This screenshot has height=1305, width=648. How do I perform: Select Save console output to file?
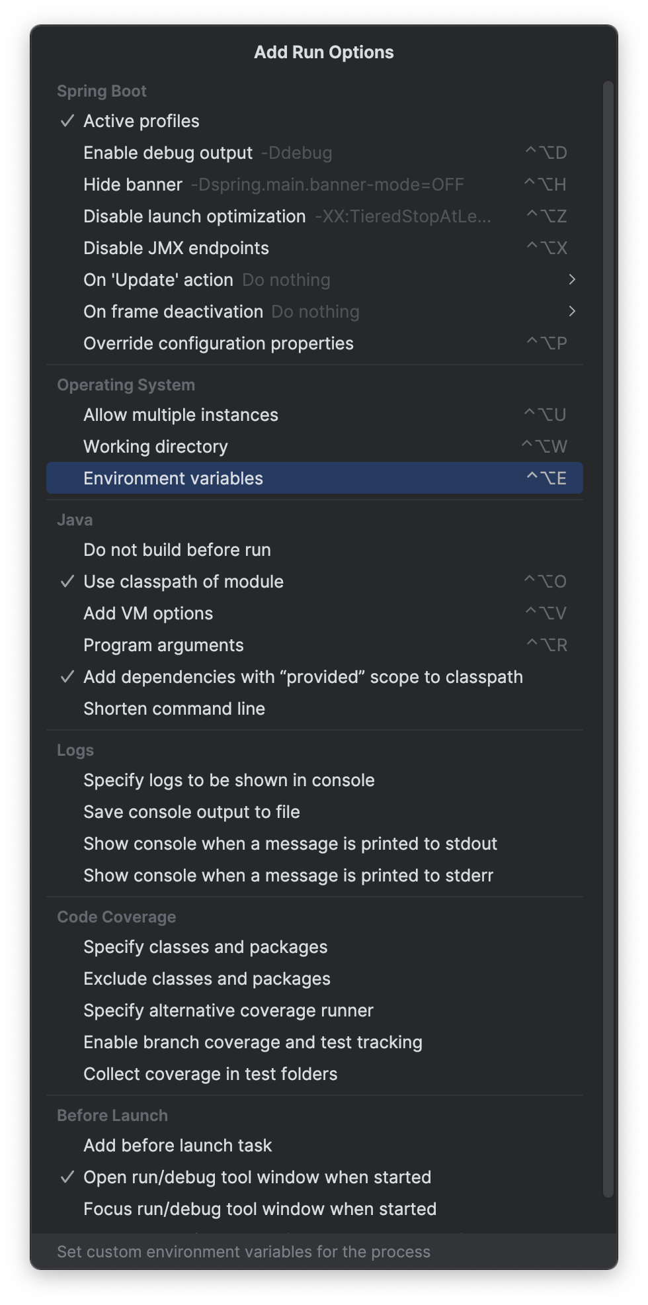click(191, 811)
